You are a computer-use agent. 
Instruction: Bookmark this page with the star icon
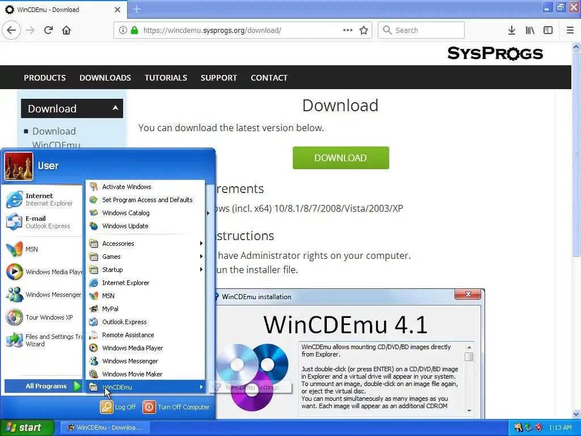pyautogui.click(x=364, y=30)
